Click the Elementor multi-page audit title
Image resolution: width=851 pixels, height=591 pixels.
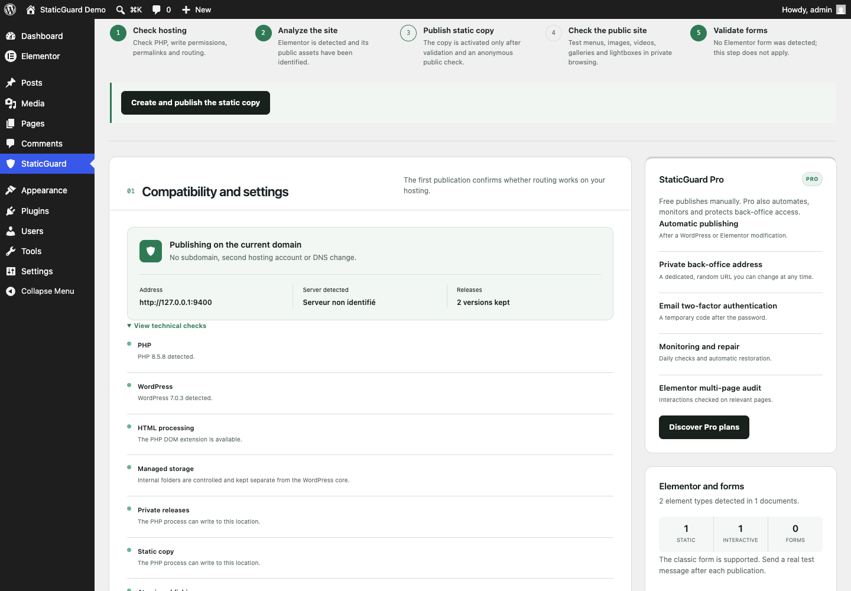710,388
